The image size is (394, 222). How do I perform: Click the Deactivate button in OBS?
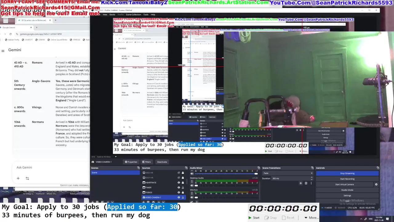coord(162,162)
